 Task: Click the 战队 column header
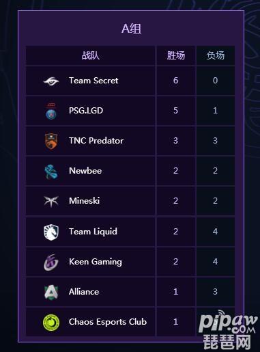click(91, 55)
